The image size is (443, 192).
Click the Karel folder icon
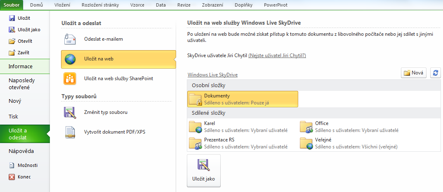[196, 127]
